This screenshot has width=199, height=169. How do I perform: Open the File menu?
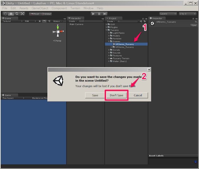(5, 8)
